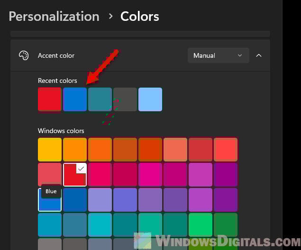
Task: Open the Manual accent color dropdown
Action: click(x=218, y=55)
